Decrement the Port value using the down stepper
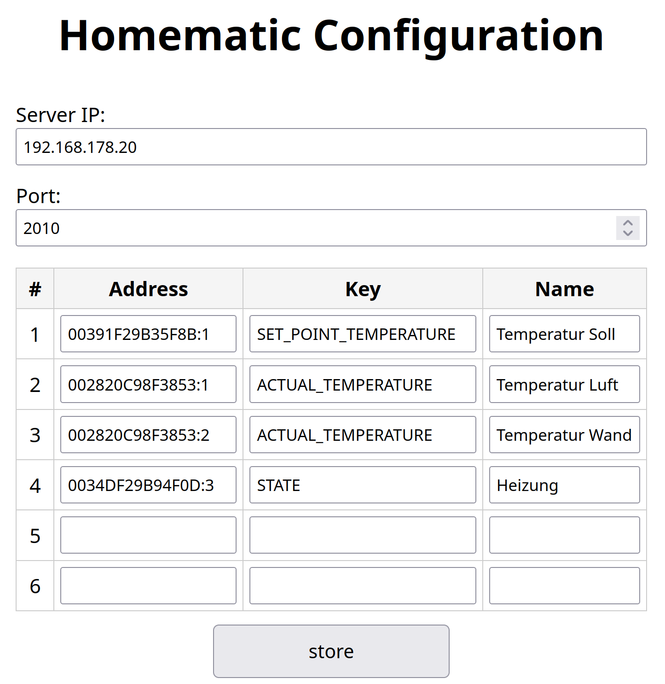The width and height of the screenshot is (665, 684). (x=627, y=233)
